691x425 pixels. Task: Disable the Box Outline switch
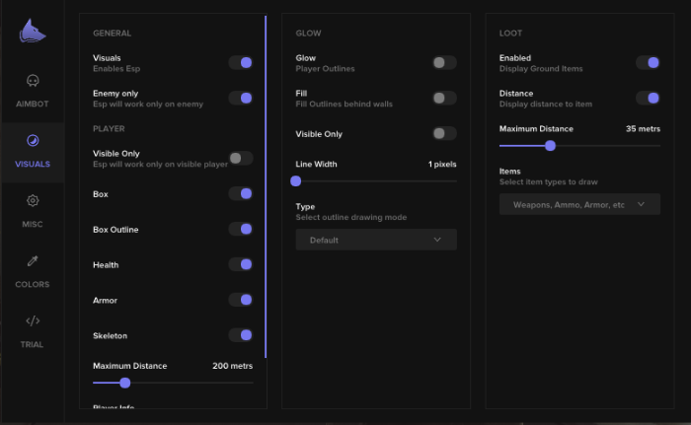point(241,229)
